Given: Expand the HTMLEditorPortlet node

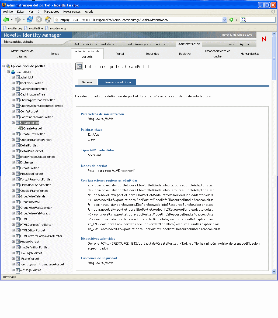Looking at the screenshot, I should [x=13, y=230].
